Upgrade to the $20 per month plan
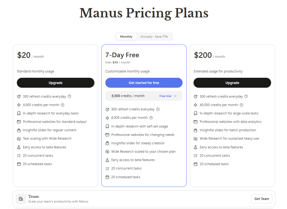287x209 pixels. pyautogui.click(x=55, y=83)
